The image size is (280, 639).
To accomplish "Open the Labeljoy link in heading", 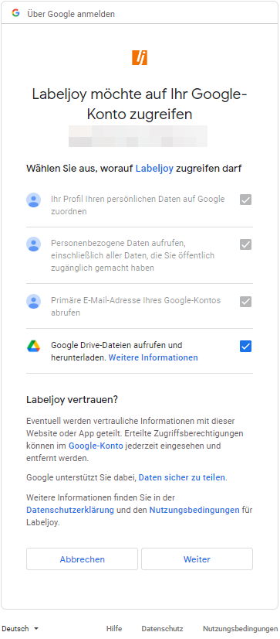I will pyautogui.click(x=154, y=169).
